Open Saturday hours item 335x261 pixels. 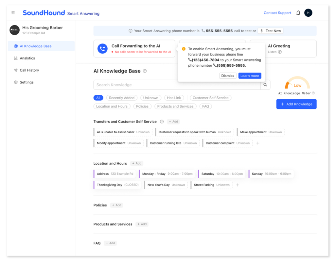(x=222, y=174)
